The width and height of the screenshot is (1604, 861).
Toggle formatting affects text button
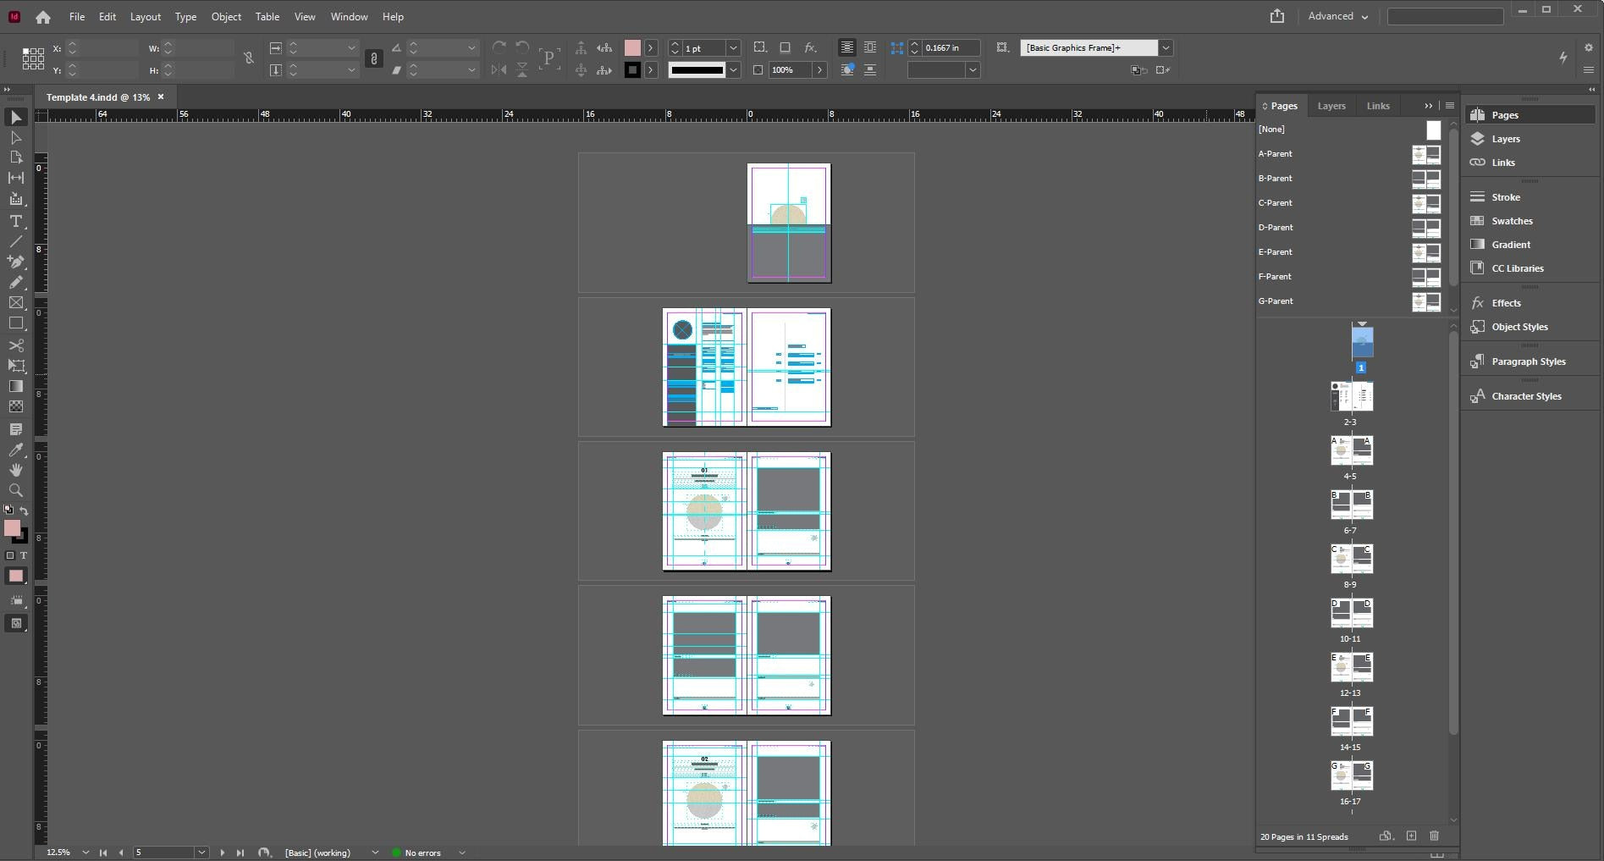coord(23,555)
